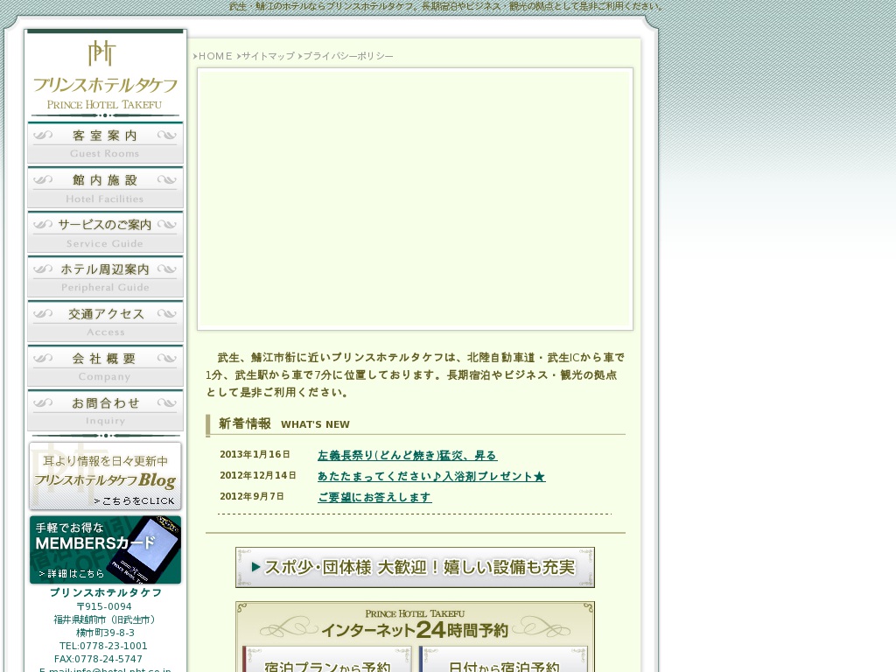Open the 客室案内 Guest Rooms menu
Screen dimensions: 896x672
pyautogui.click(x=105, y=143)
